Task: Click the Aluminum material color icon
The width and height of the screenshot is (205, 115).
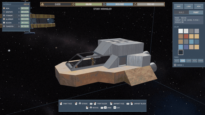Action: [4, 19]
